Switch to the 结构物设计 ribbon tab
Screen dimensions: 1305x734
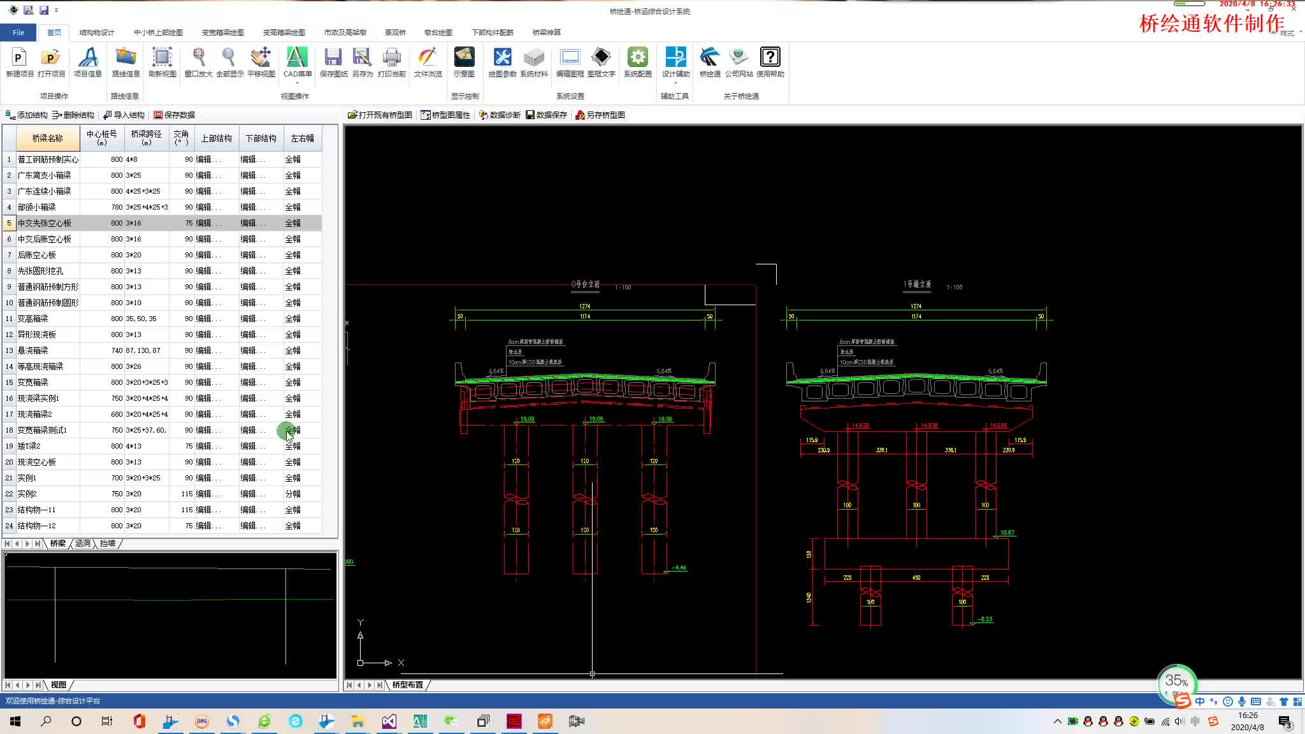[x=97, y=32]
